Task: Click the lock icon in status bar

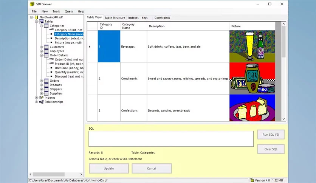Action: pyautogui.click(x=252, y=180)
